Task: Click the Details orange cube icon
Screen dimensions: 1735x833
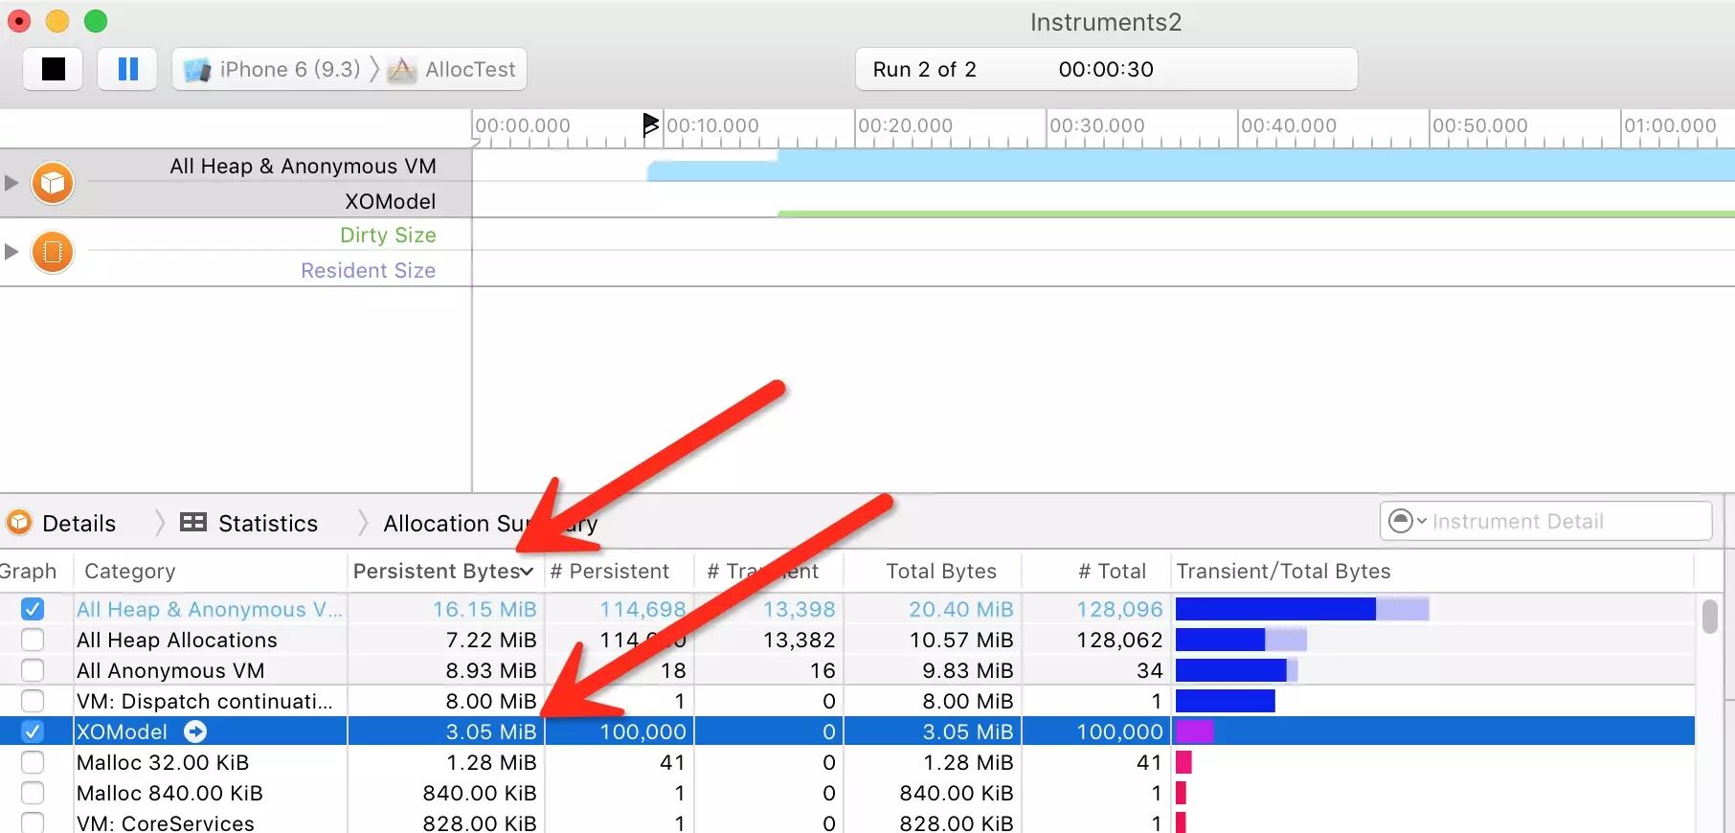Action: click(19, 523)
